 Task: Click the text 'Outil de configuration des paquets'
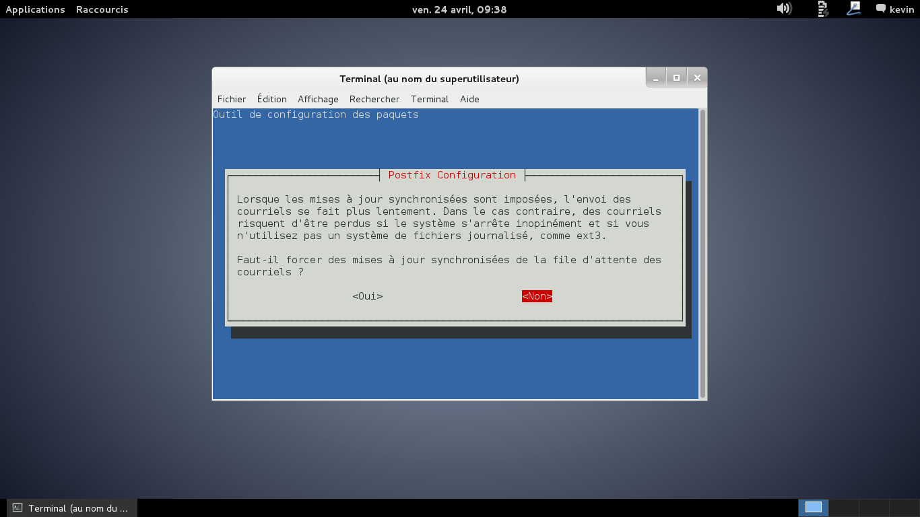(316, 114)
